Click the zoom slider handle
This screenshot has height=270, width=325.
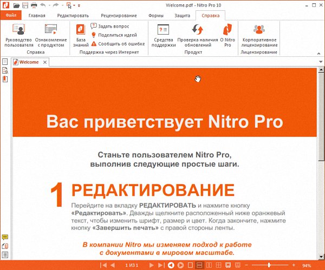(x=269, y=265)
